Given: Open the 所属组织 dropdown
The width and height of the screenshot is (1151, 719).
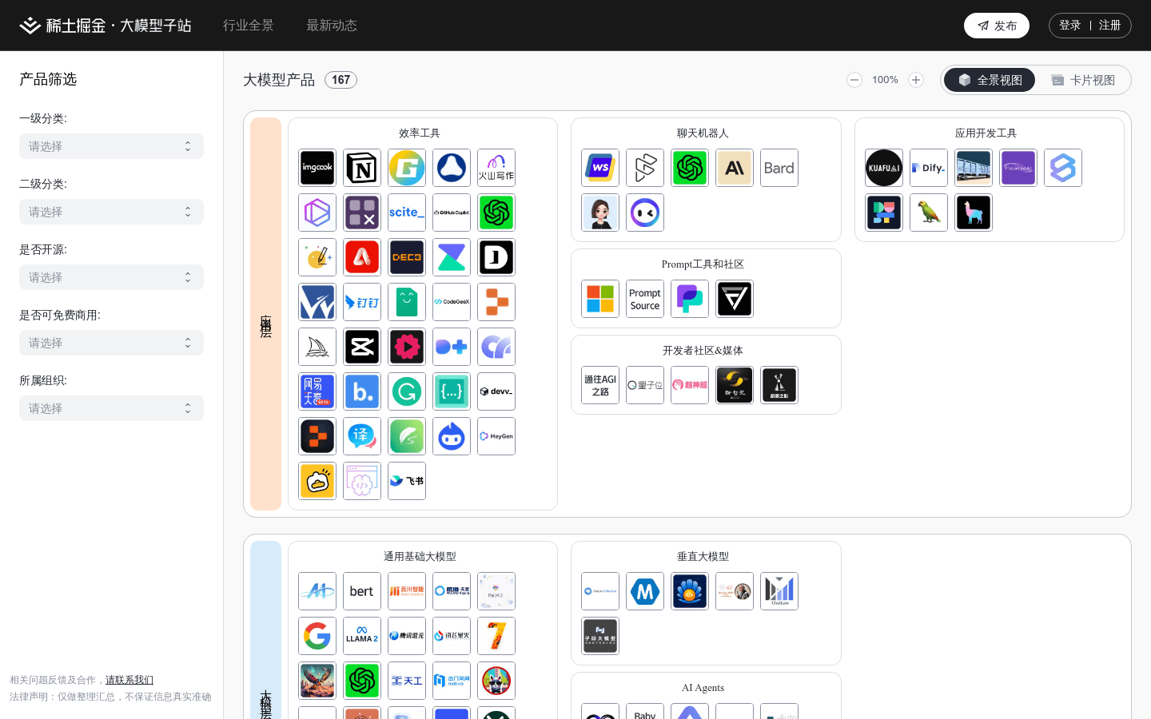Looking at the screenshot, I should coord(111,408).
